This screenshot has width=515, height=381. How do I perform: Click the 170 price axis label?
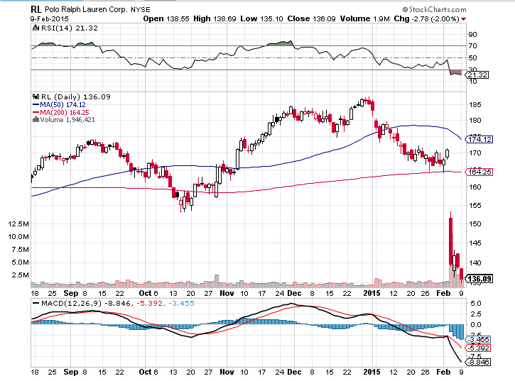pyautogui.click(x=475, y=153)
